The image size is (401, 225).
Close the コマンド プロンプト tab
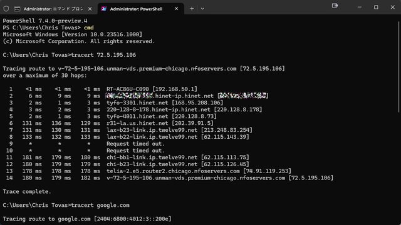[90, 9]
